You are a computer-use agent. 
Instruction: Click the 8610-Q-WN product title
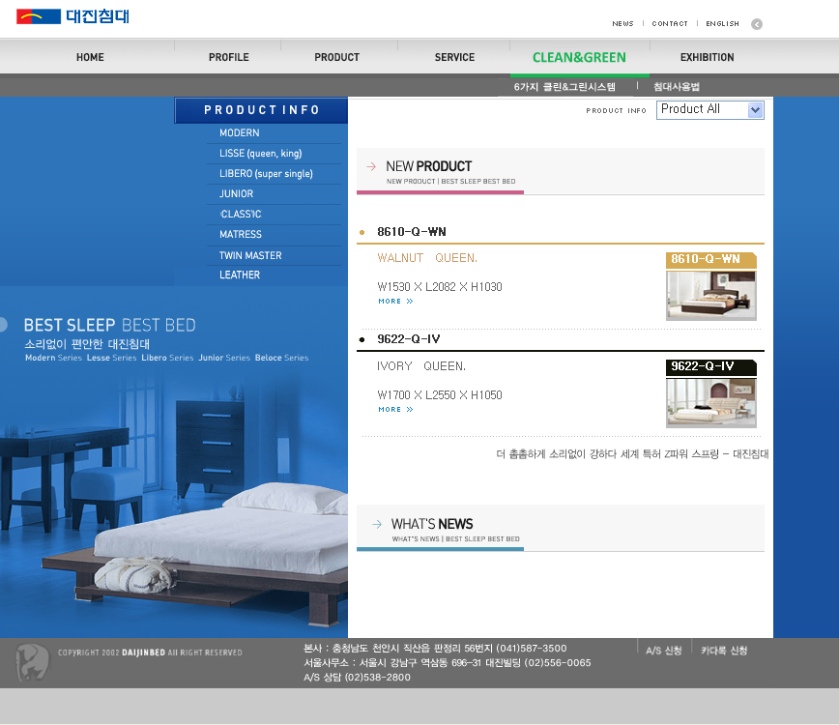[412, 232]
